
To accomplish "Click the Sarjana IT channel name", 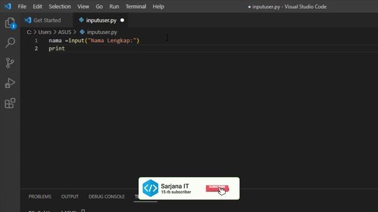I will point(175,186).
